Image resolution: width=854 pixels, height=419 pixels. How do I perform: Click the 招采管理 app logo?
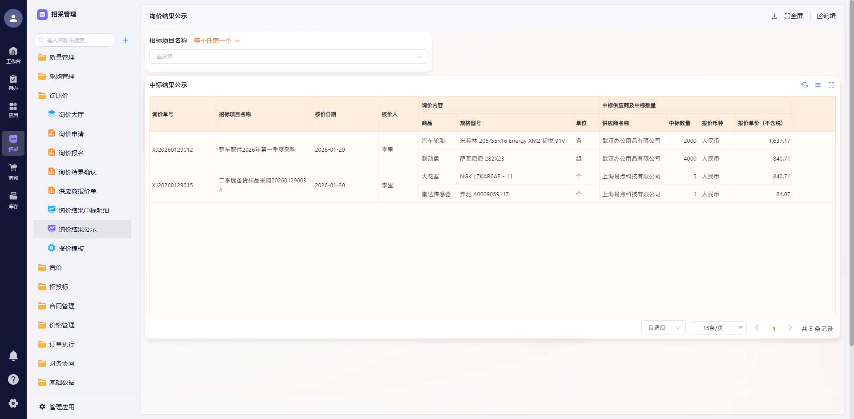pyautogui.click(x=42, y=15)
